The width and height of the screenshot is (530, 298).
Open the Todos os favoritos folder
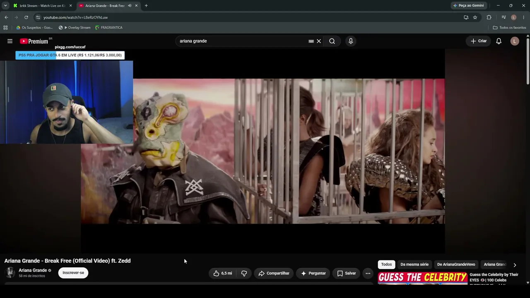click(x=509, y=28)
